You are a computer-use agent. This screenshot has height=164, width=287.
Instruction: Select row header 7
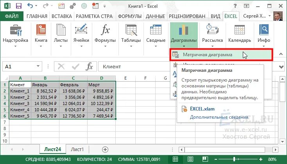pyautogui.click(x=5, y=122)
